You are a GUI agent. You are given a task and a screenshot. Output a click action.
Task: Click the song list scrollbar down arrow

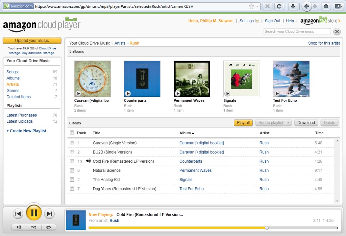click(337, 201)
